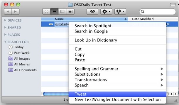Image resolution: width=179 pixels, height=105 pixels.
Task: Click the All Documents folder icon
Action: pyautogui.click(x=11, y=70)
